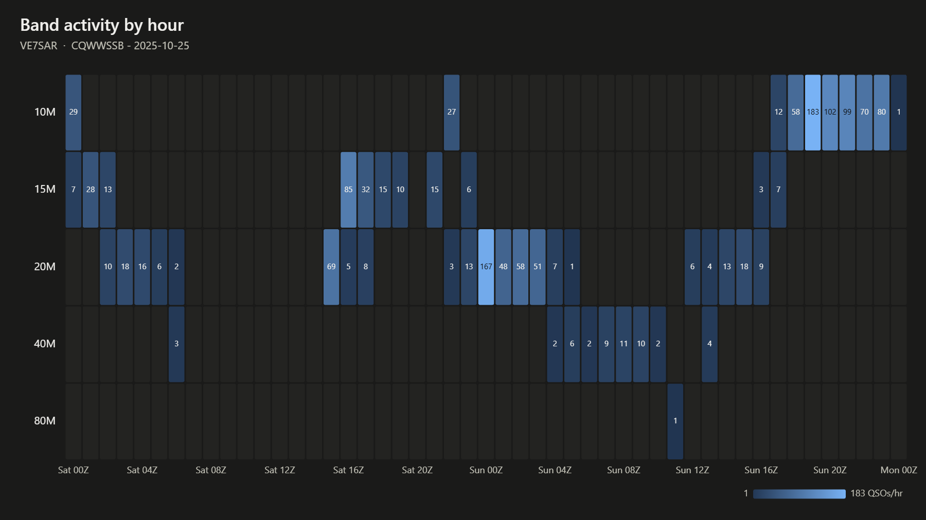This screenshot has width=926, height=520.
Task: Select the 167 cell in the 20M row
Action: coord(486,267)
